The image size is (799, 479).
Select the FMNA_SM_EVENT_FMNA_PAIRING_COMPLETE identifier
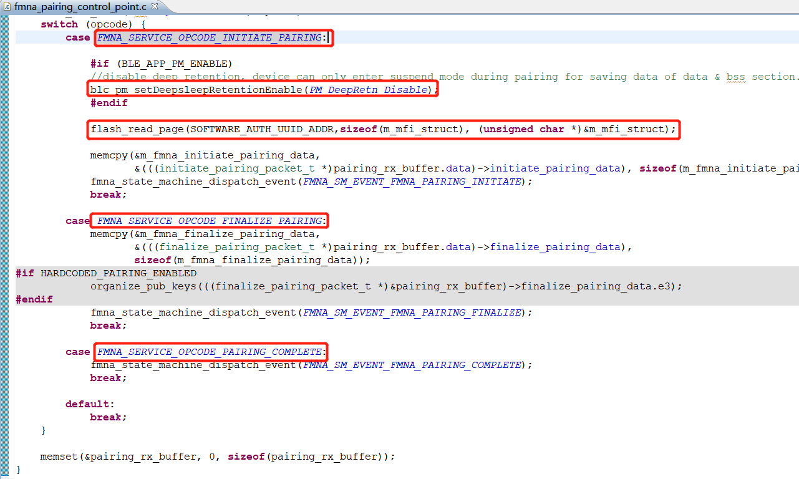415,364
